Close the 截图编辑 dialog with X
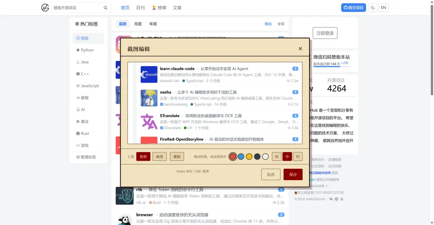434x225 pixels. coord(300,49)
